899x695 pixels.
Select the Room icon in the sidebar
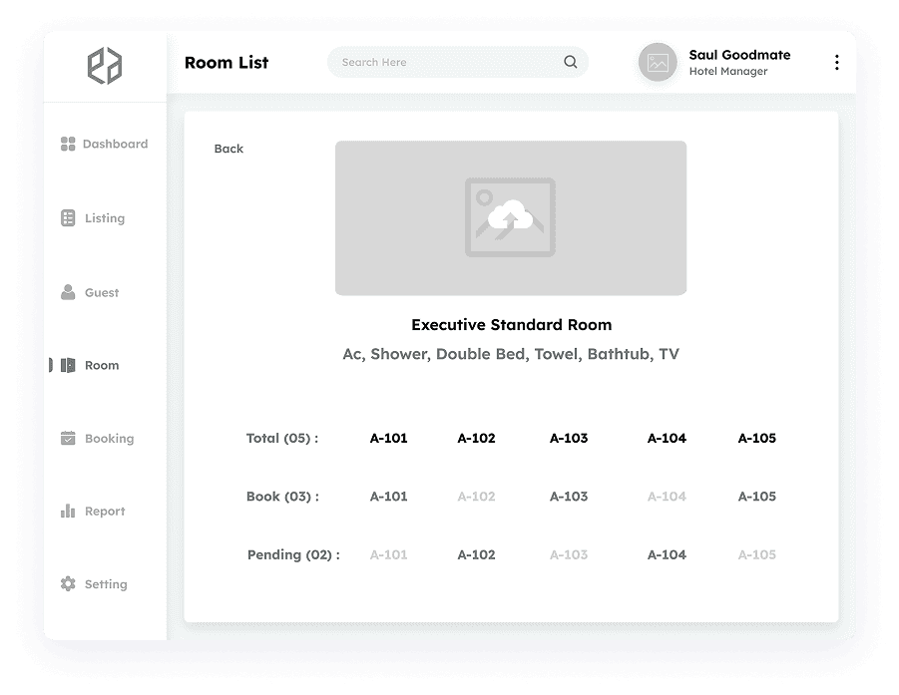(x=67, y=365)
